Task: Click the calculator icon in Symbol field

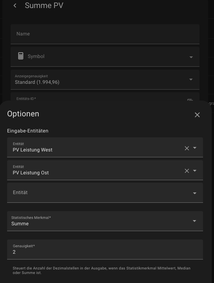Action: click(x=21, y=56)
